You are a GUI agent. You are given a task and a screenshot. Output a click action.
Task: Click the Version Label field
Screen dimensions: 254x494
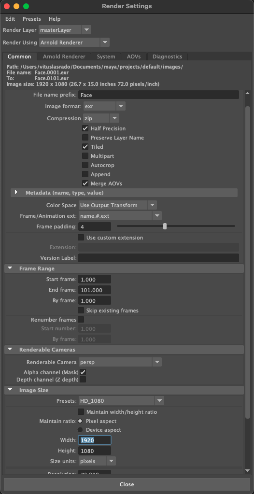158,258
